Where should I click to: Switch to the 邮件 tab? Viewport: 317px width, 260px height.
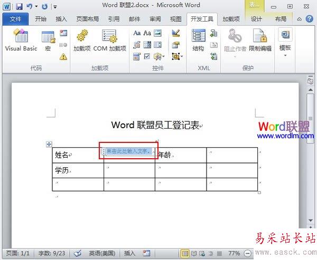point(134,19)
